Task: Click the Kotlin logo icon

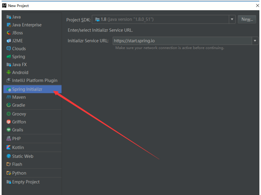Action: (x=9, y=147)
